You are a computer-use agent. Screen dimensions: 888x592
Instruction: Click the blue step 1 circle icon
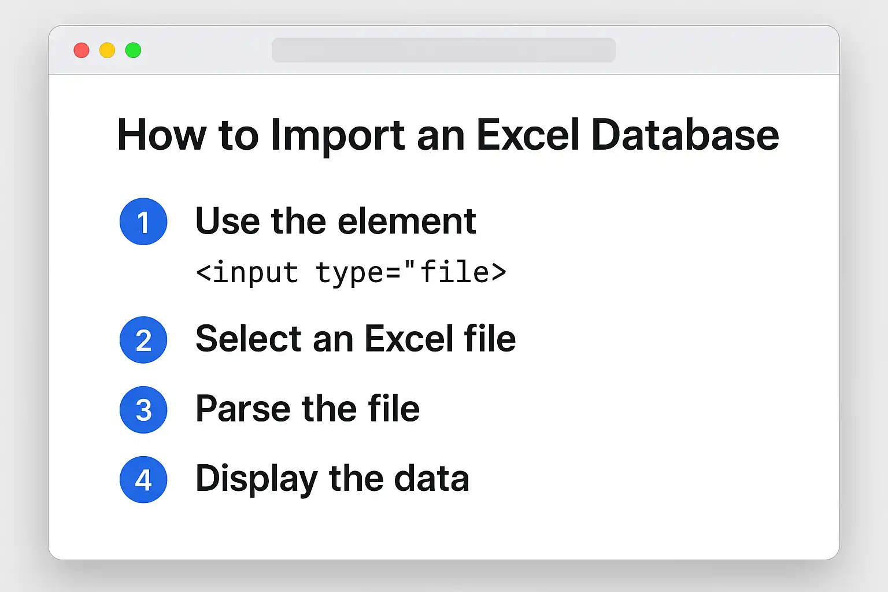143,221
